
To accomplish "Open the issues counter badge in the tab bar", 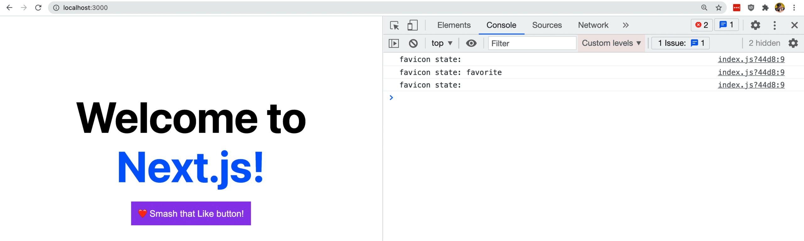I will 726,25.
